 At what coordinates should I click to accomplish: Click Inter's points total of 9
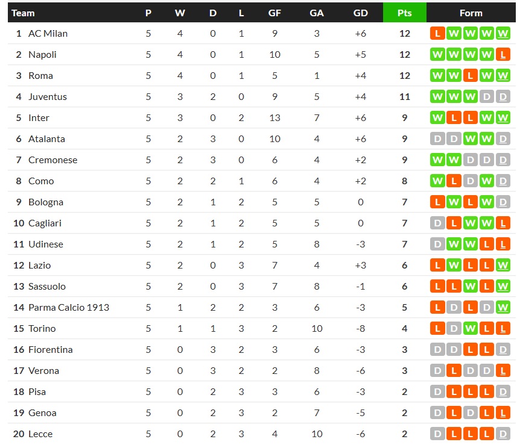coord(404,118)
